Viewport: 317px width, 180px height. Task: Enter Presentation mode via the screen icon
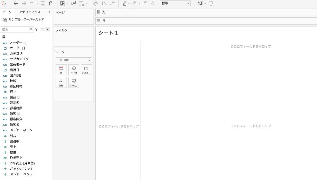pyautogui.click(x=211, y=3)
